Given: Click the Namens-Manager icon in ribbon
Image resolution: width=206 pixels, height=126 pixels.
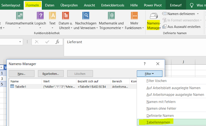Looking at the screenshot, I should (154, 16).
